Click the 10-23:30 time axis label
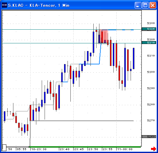 [x=39, y=149]
